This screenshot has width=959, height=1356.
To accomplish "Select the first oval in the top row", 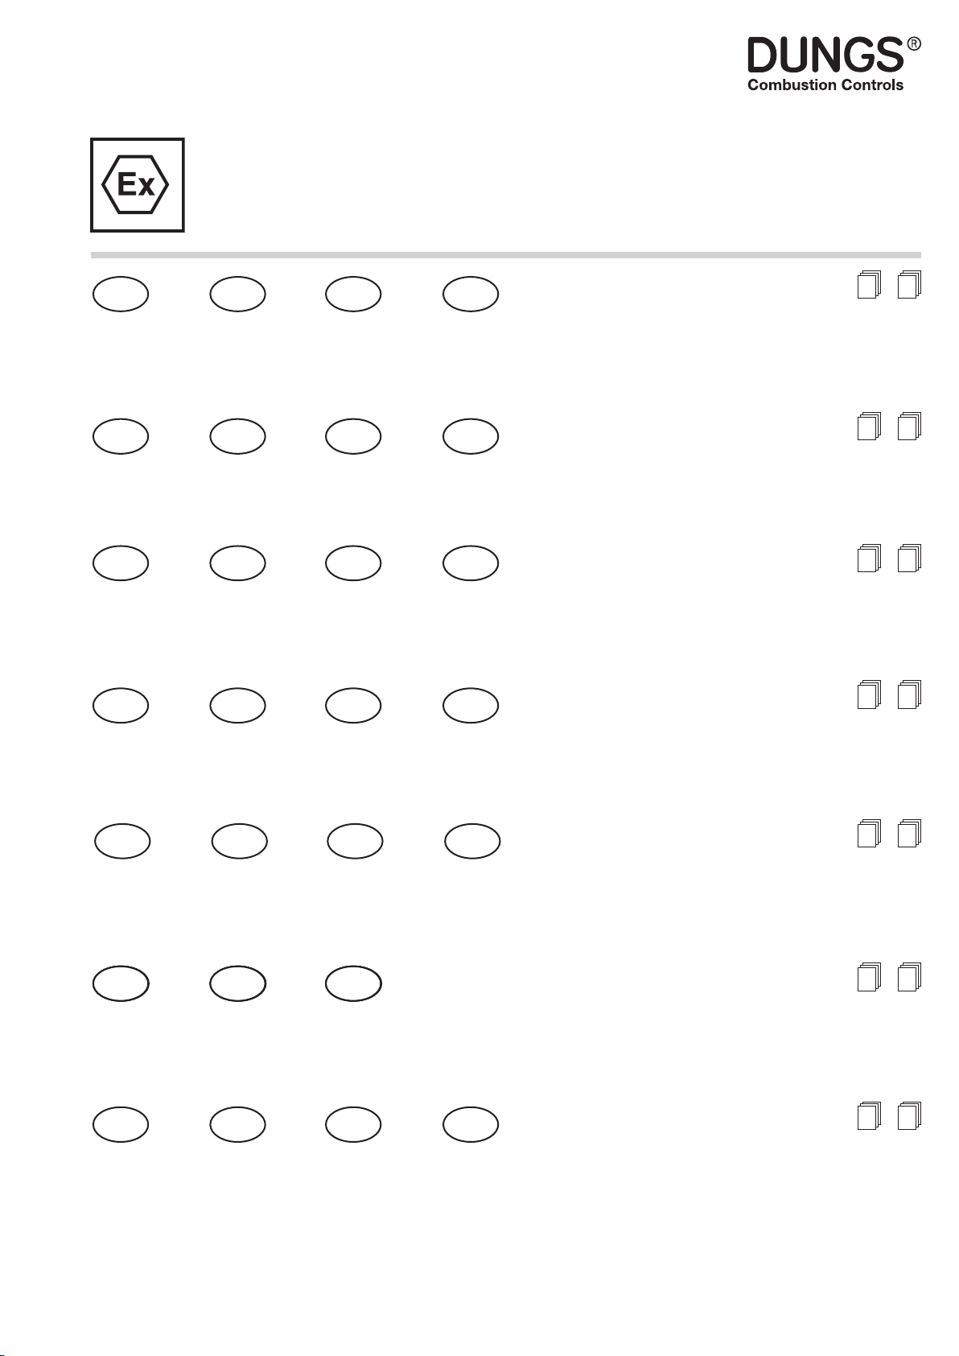I will click(121, 295).
